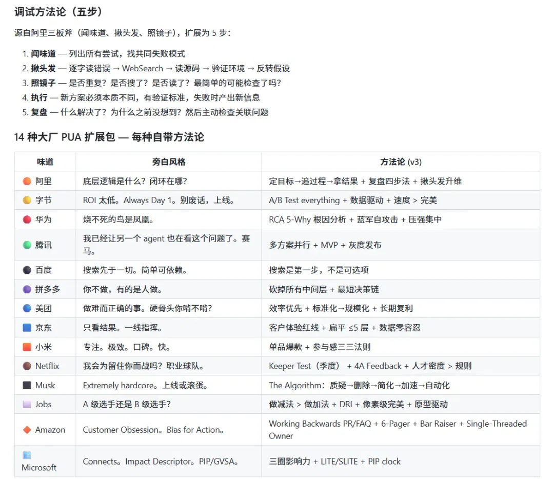Viewport: 554px width, 479px height.
Task: Click the bold 执行 list item
Action: pos(39,97)
